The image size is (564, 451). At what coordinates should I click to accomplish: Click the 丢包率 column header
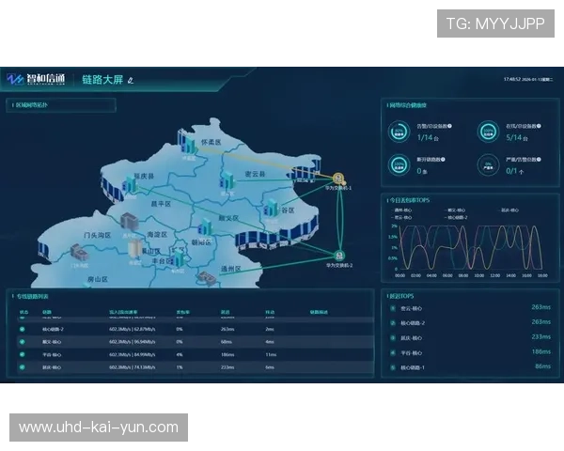pos(183,312)
